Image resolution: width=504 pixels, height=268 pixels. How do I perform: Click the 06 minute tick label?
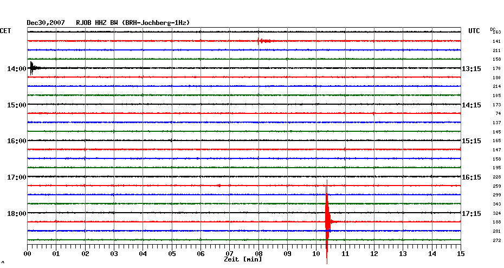[x=201, y=254]
